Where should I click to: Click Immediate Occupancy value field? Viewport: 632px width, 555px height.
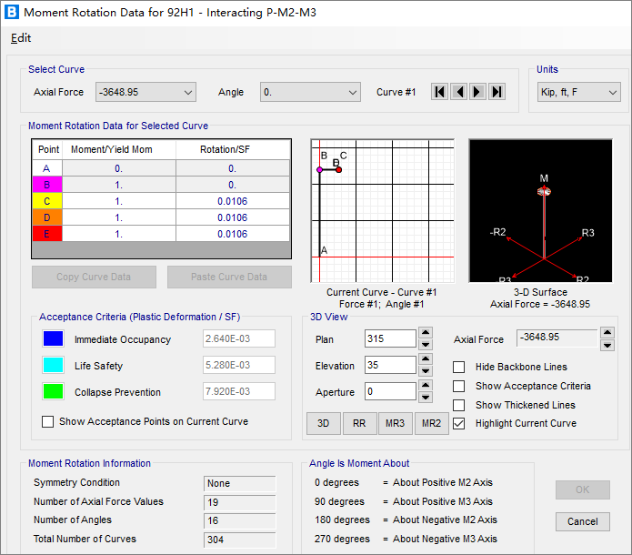(239, 338)
